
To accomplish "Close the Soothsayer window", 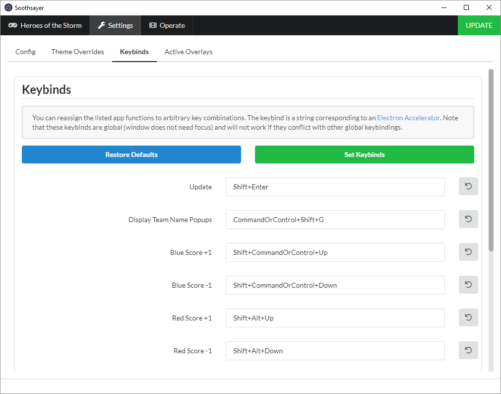I will pyautogui.click(x=489, y=7).
